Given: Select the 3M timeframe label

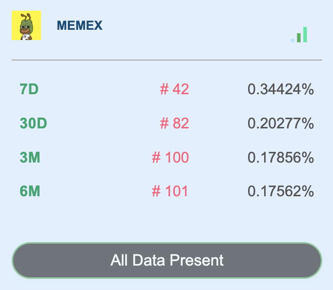Looking at the screenshot, I should (x=30, y=157).
